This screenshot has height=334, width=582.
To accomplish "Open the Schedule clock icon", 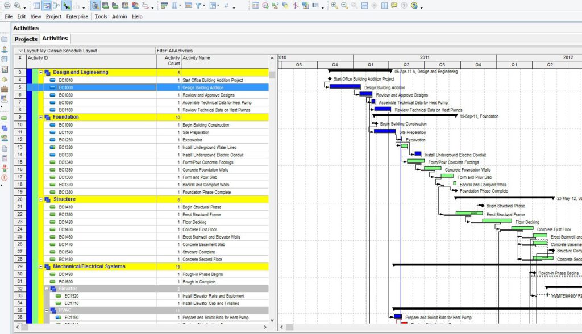I will coord(265,6).
